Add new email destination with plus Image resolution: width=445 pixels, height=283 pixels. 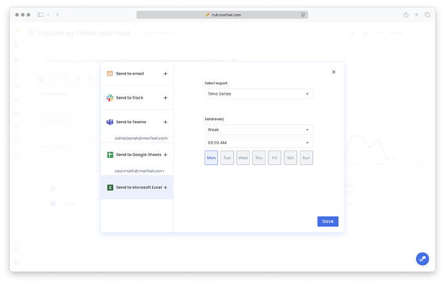tap(166, 73)
